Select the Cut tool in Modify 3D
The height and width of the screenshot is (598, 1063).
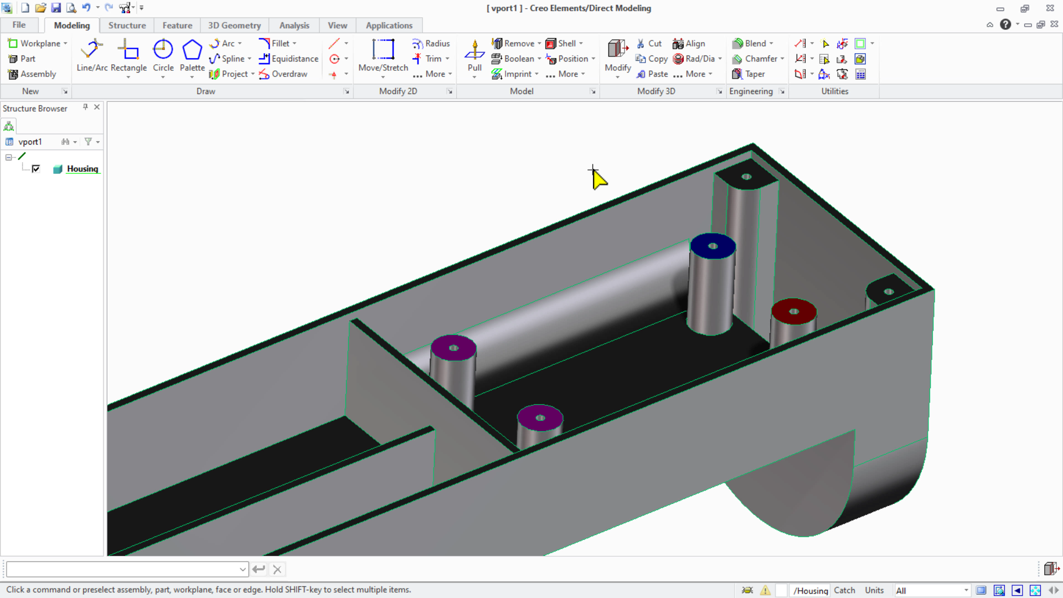(649, 43)
